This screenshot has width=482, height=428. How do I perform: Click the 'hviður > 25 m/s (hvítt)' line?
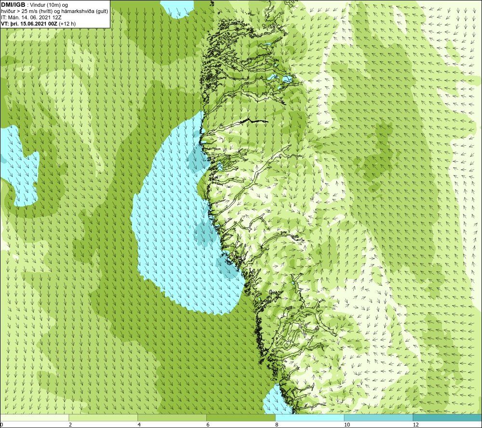click(x=54, y=12)
